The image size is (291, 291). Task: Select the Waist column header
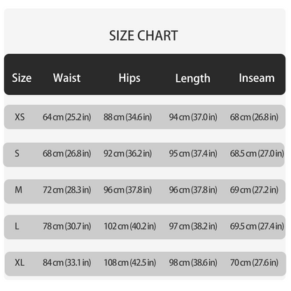click(67, 78)
